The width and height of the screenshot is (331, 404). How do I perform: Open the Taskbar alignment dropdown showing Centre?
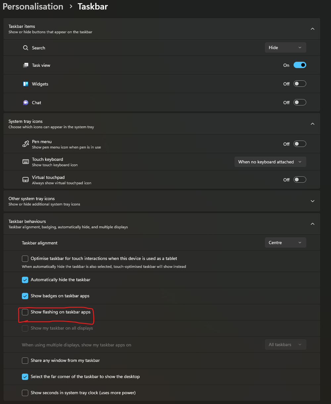coord(285,242)
